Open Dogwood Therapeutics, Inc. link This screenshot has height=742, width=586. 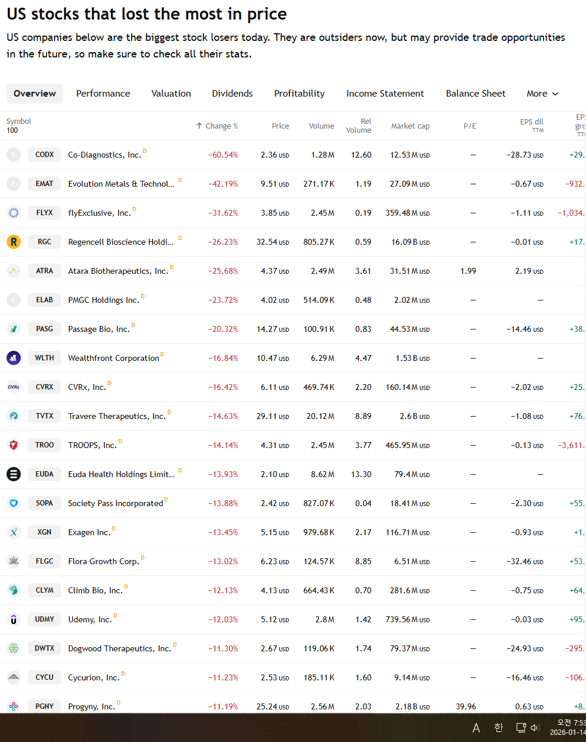120,648
